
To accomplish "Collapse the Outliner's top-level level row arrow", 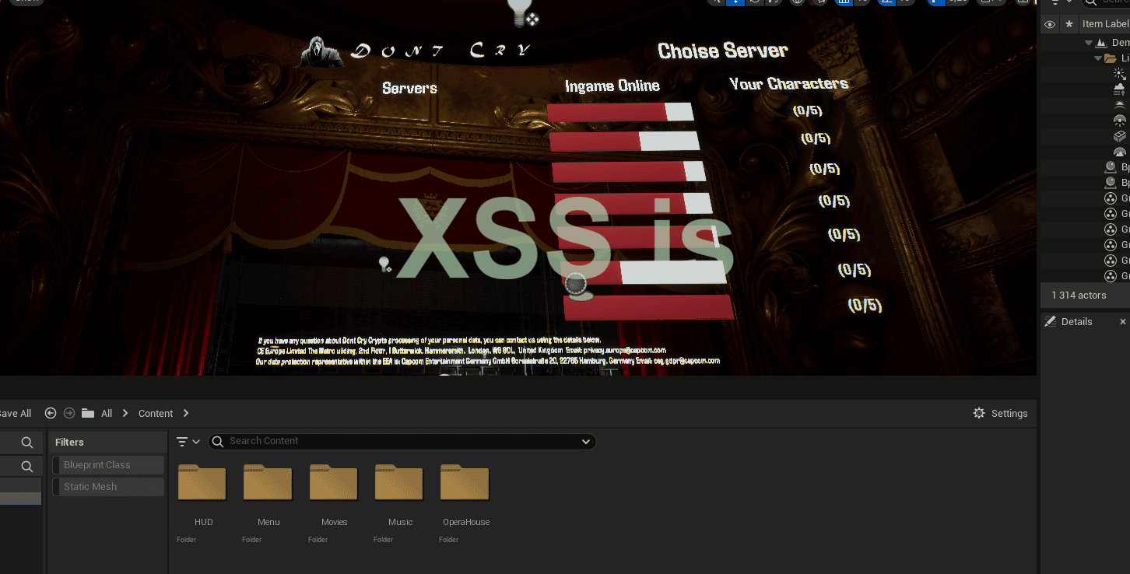I will (x=1090, y=43).
